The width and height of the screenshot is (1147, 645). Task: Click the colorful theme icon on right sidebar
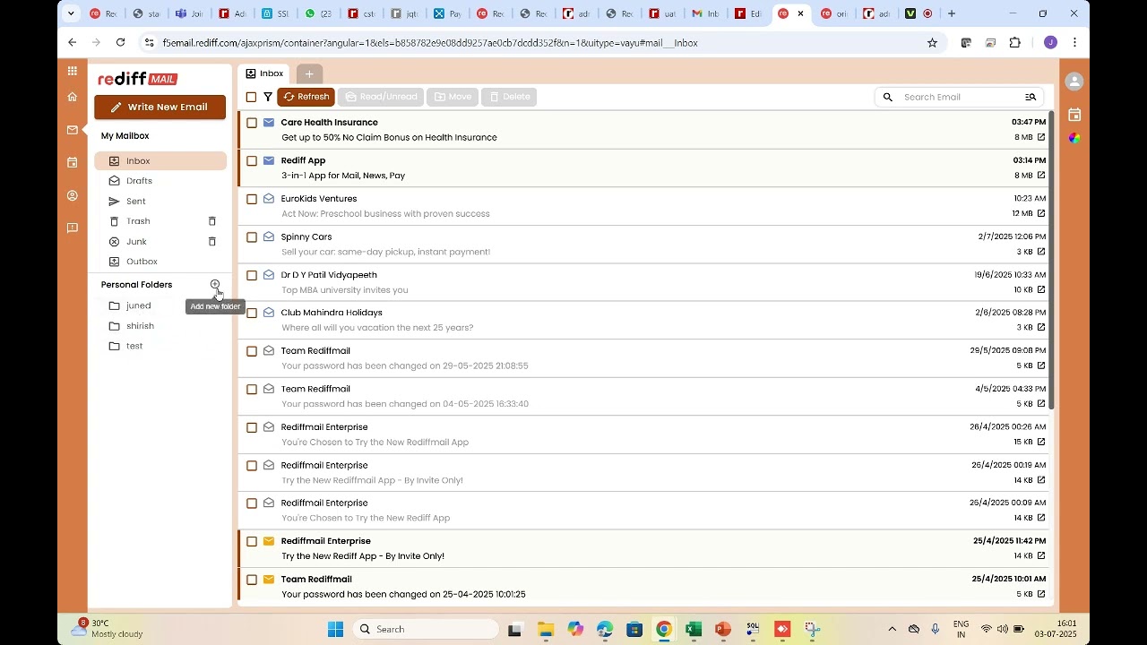tap(1074, 138)
